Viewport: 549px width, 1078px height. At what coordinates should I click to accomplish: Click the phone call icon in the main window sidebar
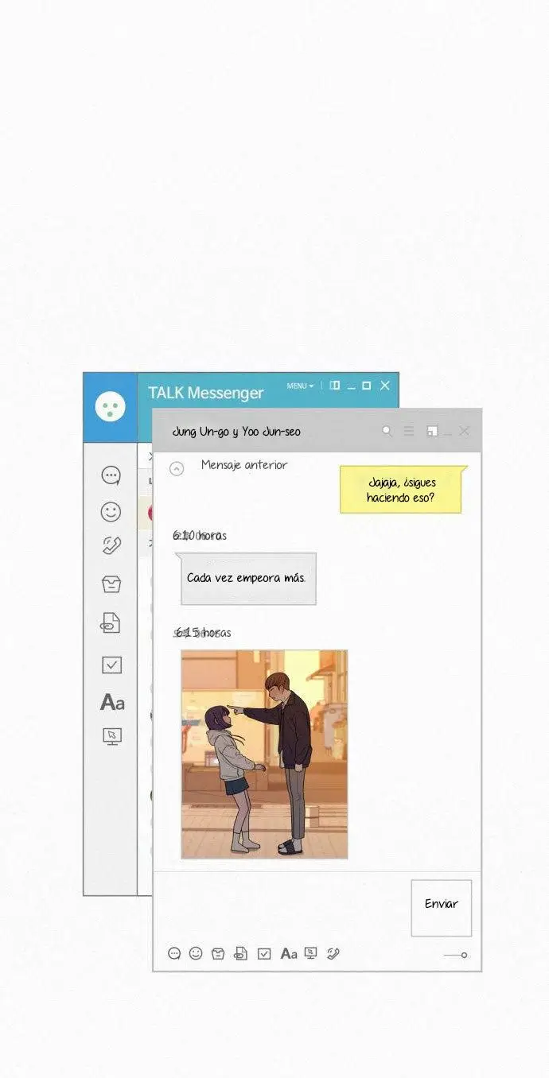[111, 545]
